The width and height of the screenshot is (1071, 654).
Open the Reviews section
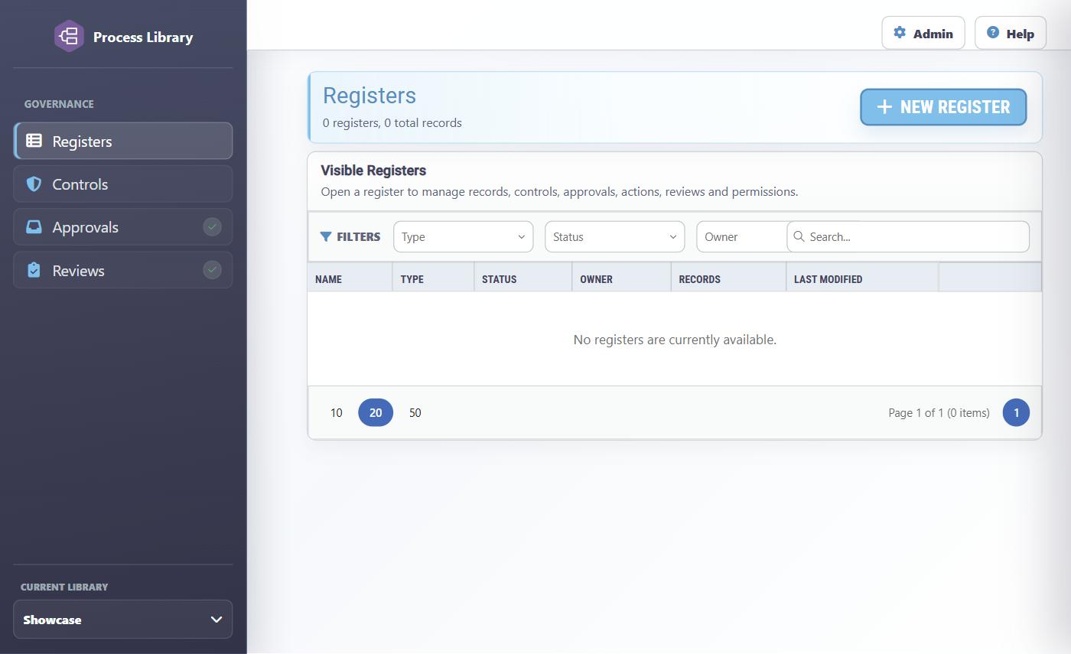point(122,270)
